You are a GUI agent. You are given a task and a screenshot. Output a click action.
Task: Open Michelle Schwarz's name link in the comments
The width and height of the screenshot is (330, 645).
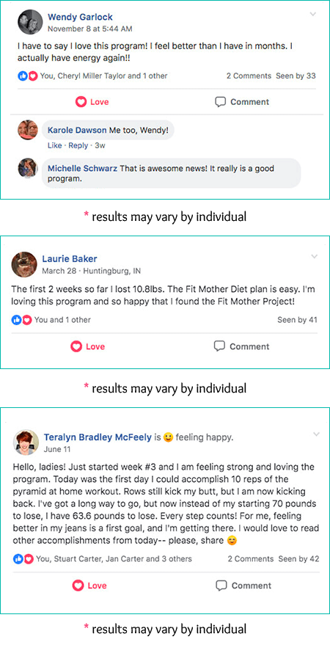(83, 169)
